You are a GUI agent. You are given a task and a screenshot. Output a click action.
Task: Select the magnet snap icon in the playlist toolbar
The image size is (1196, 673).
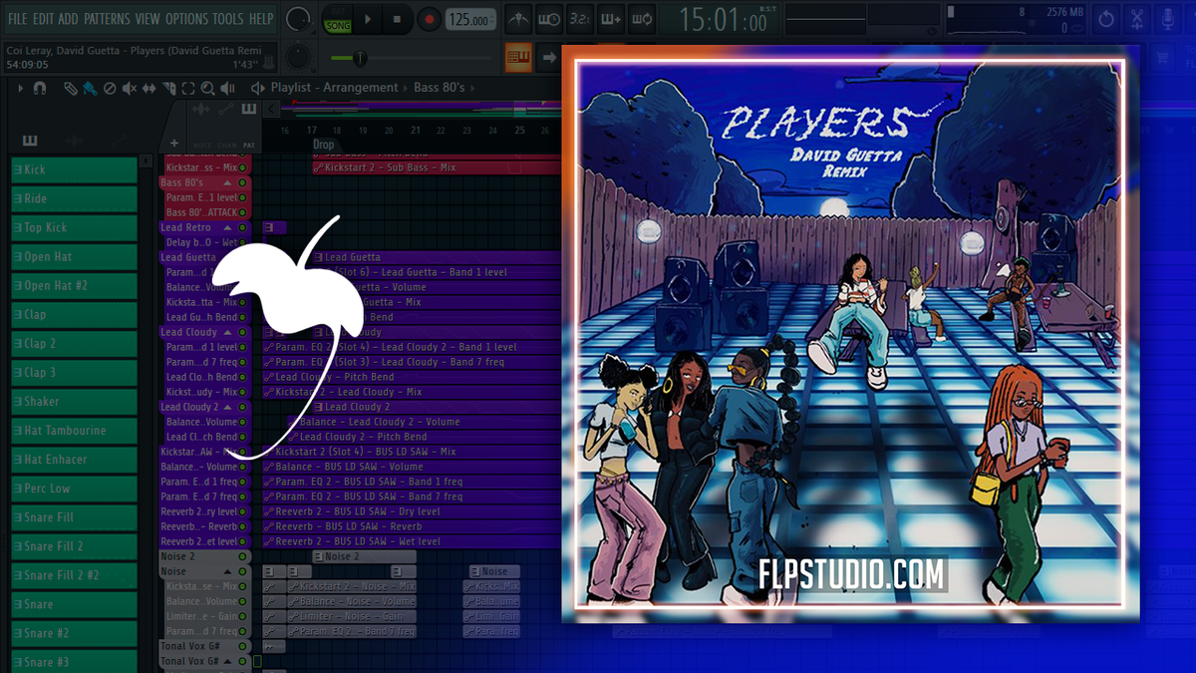tap(39, 88)
